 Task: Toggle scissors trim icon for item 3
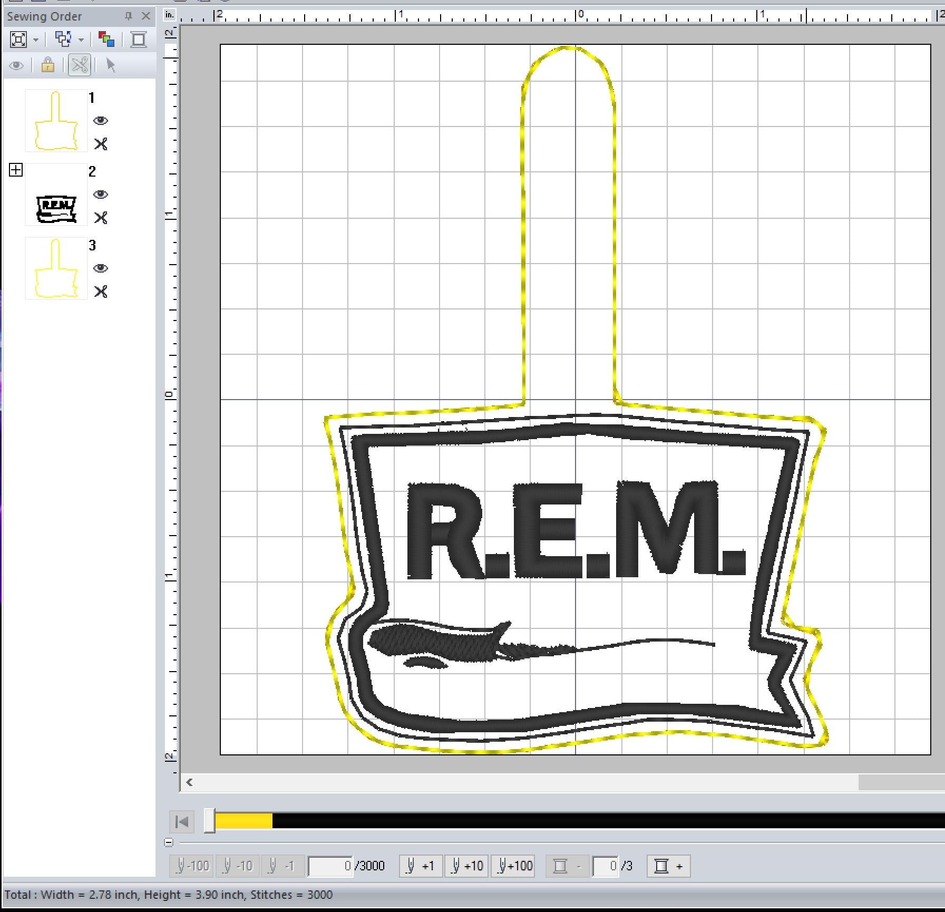point(101,292)
